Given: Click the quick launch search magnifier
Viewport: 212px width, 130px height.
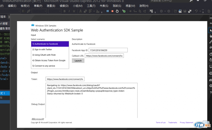Looking at the screenshot, I should click(x=191, y=1).
